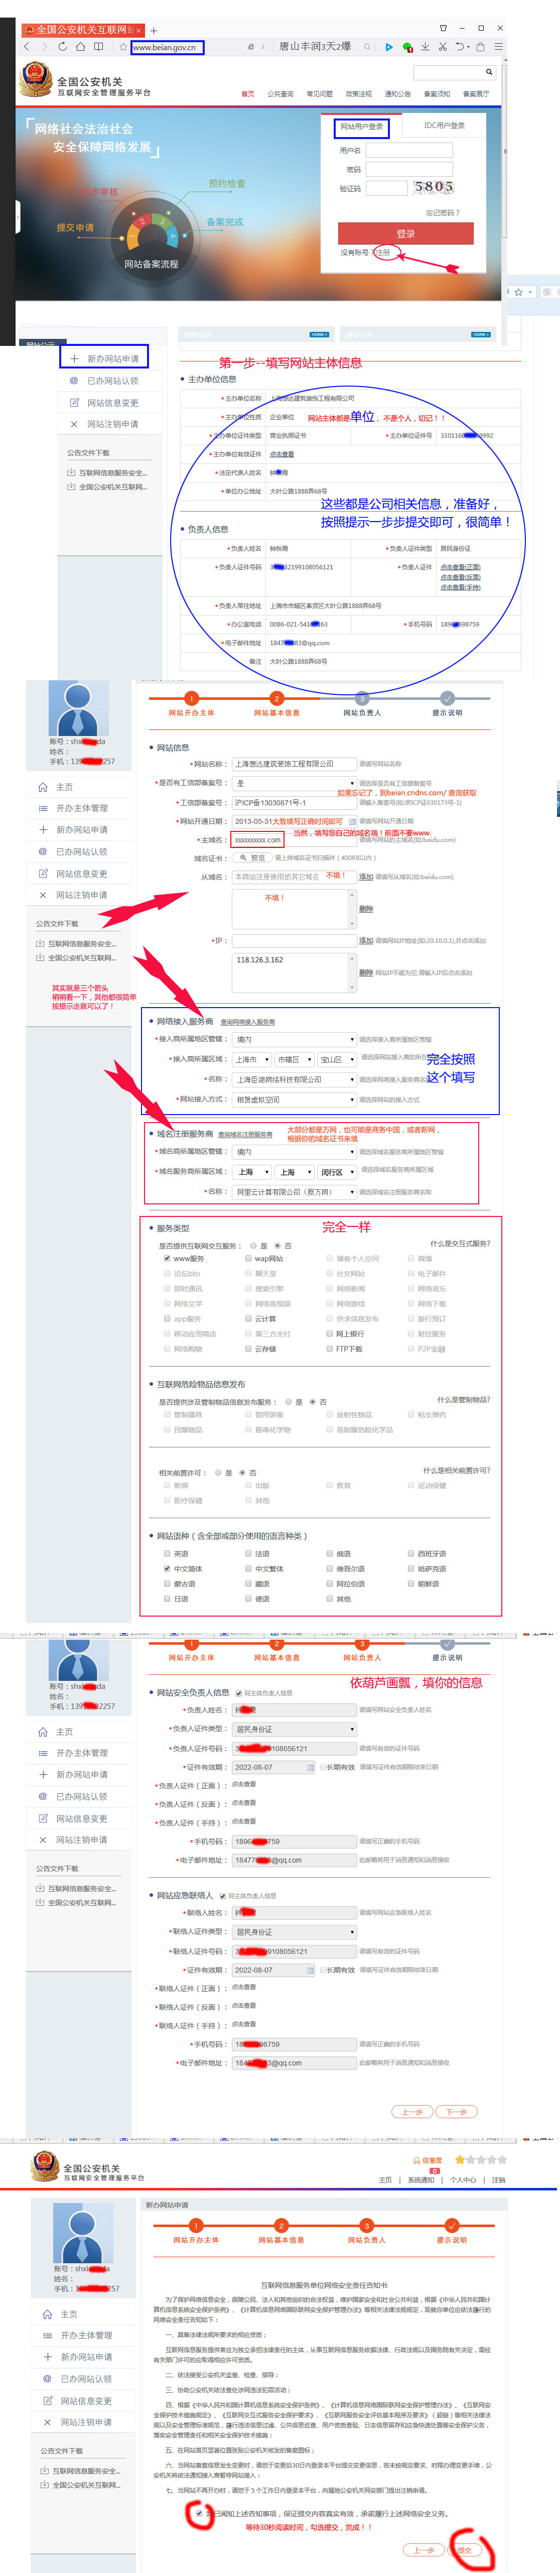Screen dimensions: 560x2573
Task: Click the browser back arrow
Action: click(26, 47)
